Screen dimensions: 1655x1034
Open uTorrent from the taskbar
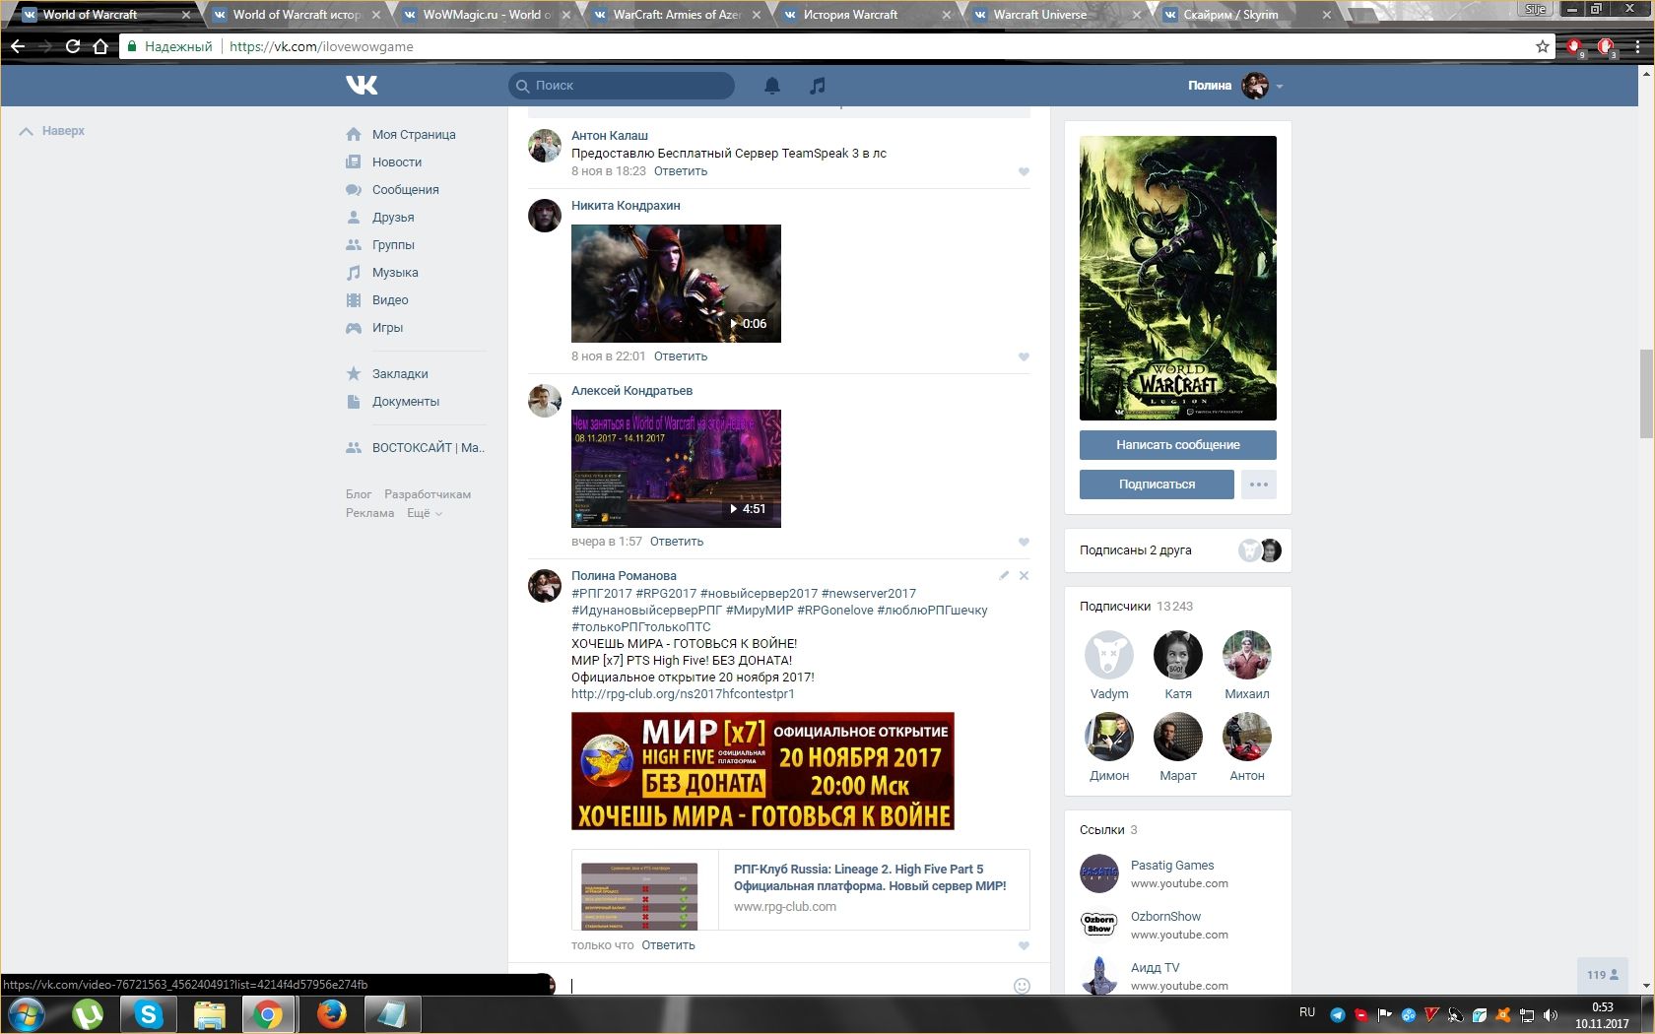[x=88, y=1013]
